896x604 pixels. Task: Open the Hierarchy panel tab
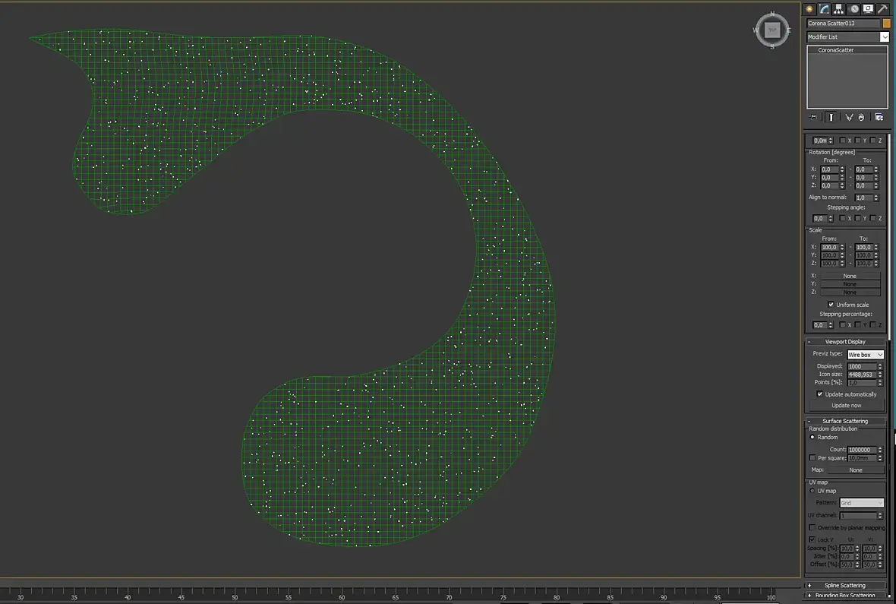point(839,8)
